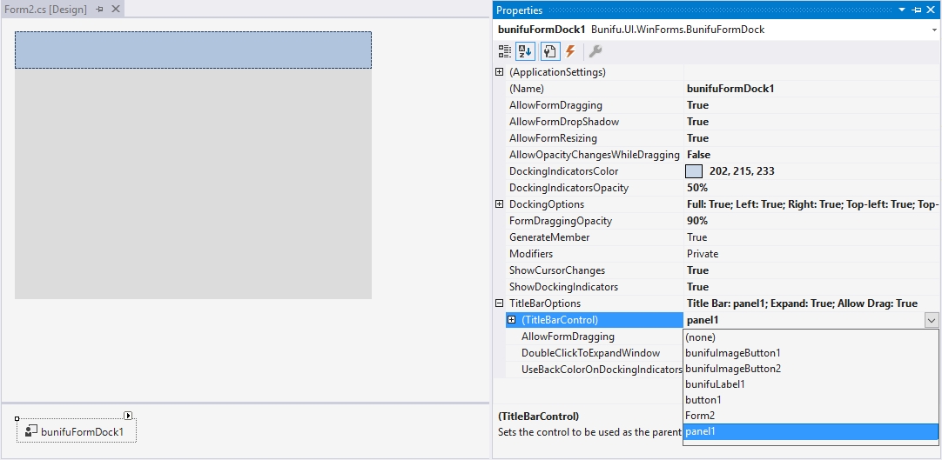Viewport: 942px width, 460px height.
Task: Click the bunifuFormDock1 smart tag arrow
Action: click(128, 416)
